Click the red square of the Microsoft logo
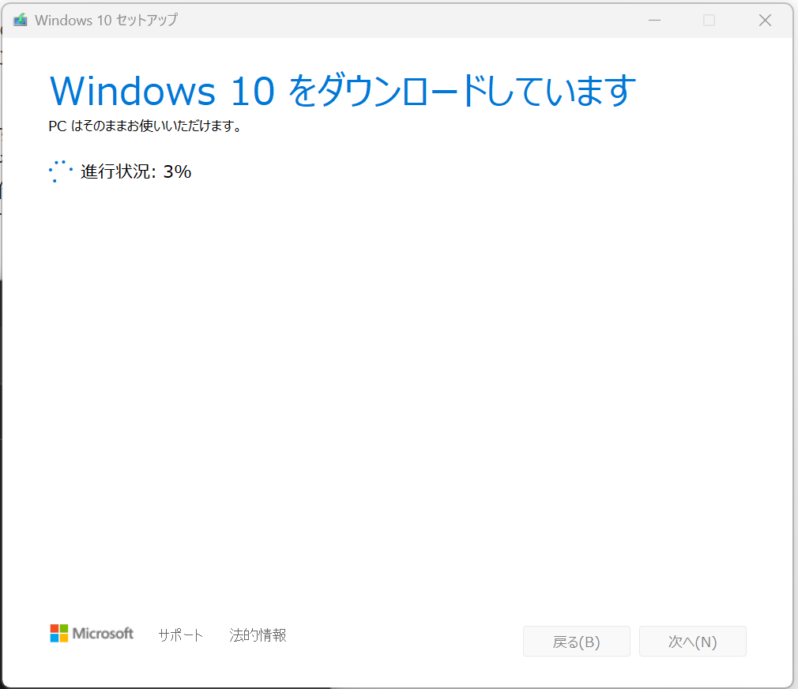The width and height of the screenshot is (798, 689). click(x=54, y=630)
